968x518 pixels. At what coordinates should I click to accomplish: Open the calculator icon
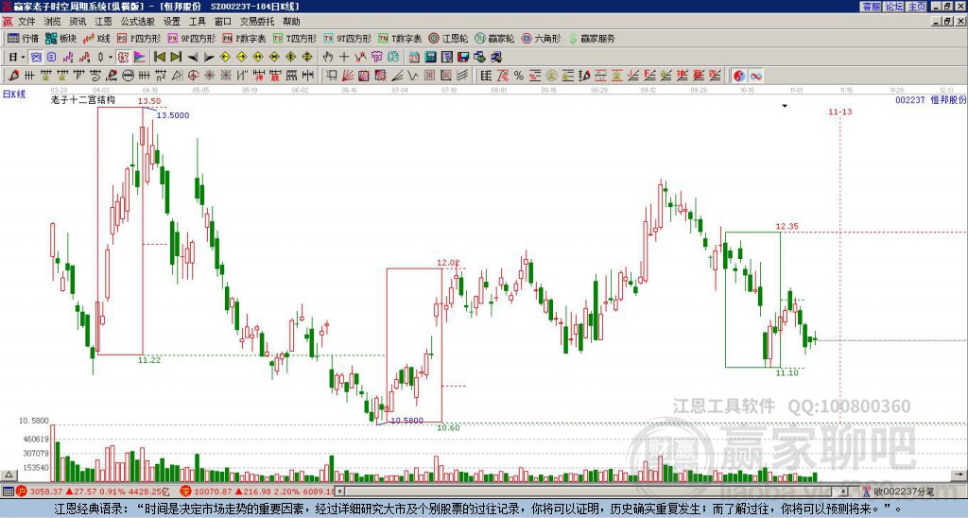430,57
